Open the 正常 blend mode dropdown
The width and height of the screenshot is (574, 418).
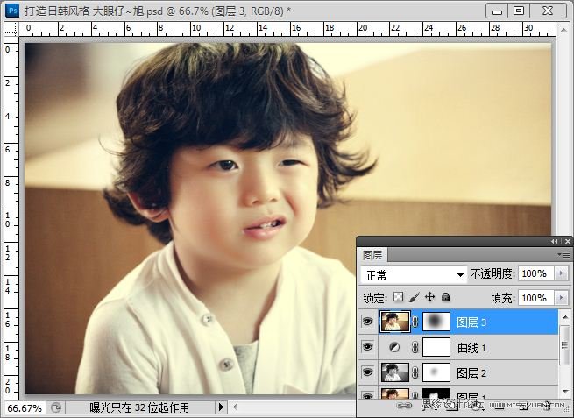pos(414,274)
